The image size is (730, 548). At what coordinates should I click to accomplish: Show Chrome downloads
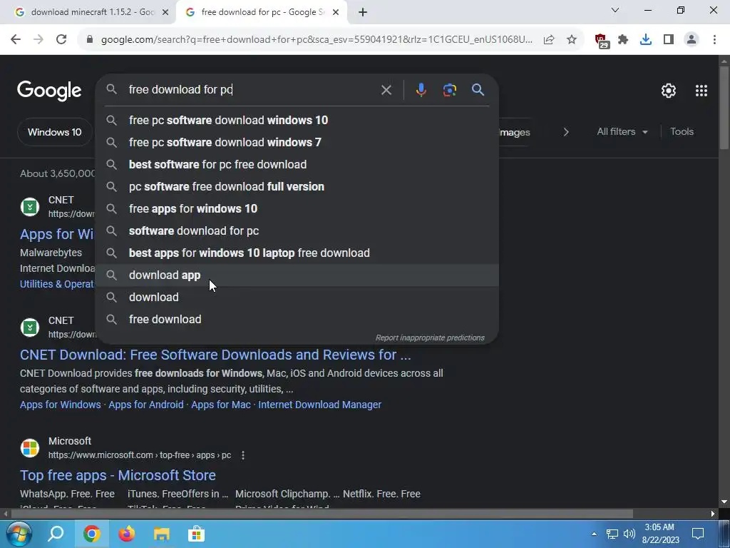coord(646,40)
